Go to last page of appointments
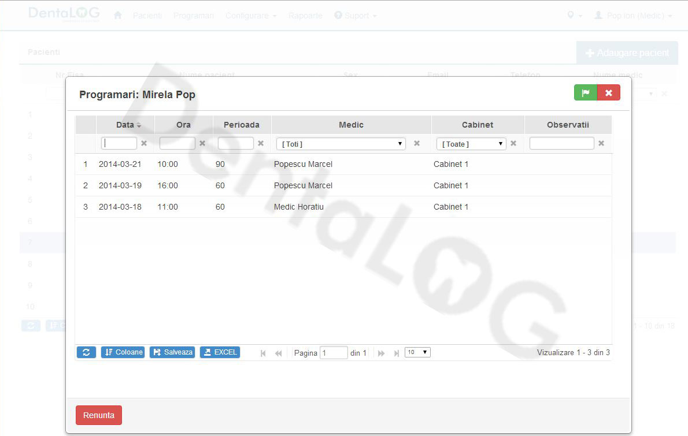Image resolution: width=688 pixels, height=436 pixels. [x=397, y=353]
